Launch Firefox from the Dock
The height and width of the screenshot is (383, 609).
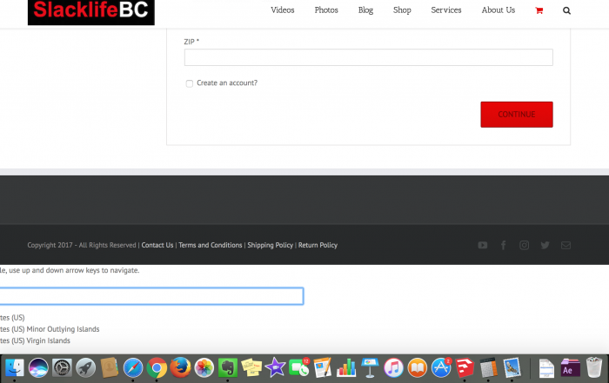coord(180,367)
